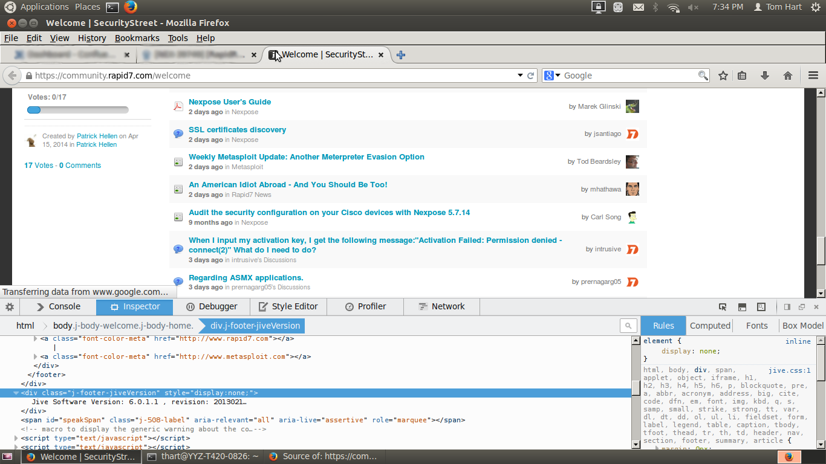Go to home page via Home icon
Screen dimensions: 826x464
click(x=788, y=75)
